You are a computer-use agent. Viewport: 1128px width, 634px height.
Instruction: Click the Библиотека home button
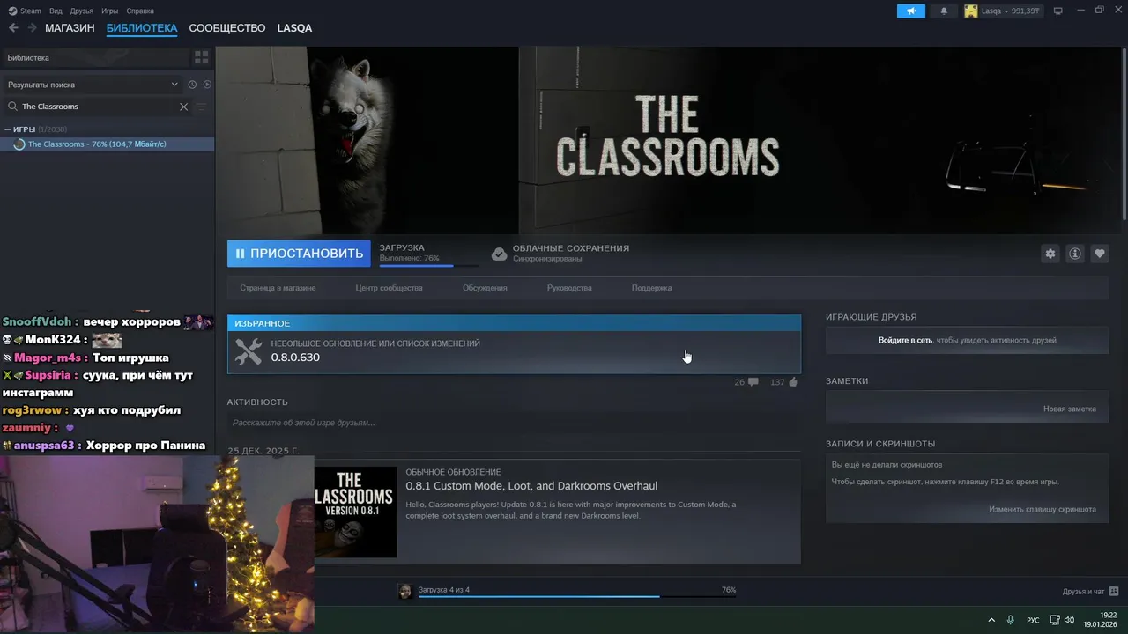coord(95,57)
